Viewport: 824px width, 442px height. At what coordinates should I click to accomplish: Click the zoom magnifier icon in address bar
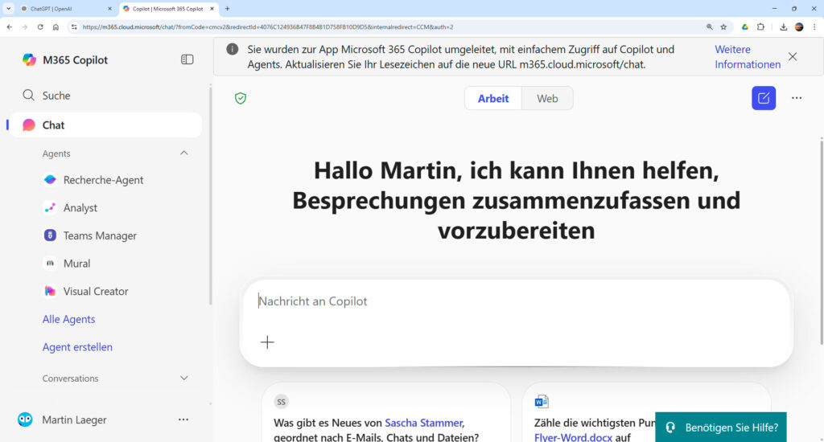pos(710,27)
